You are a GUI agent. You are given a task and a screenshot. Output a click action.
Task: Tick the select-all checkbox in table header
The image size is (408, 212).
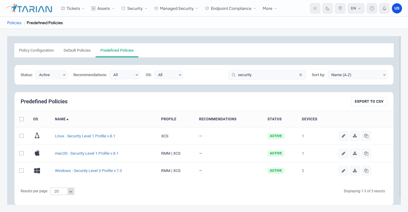22,119
